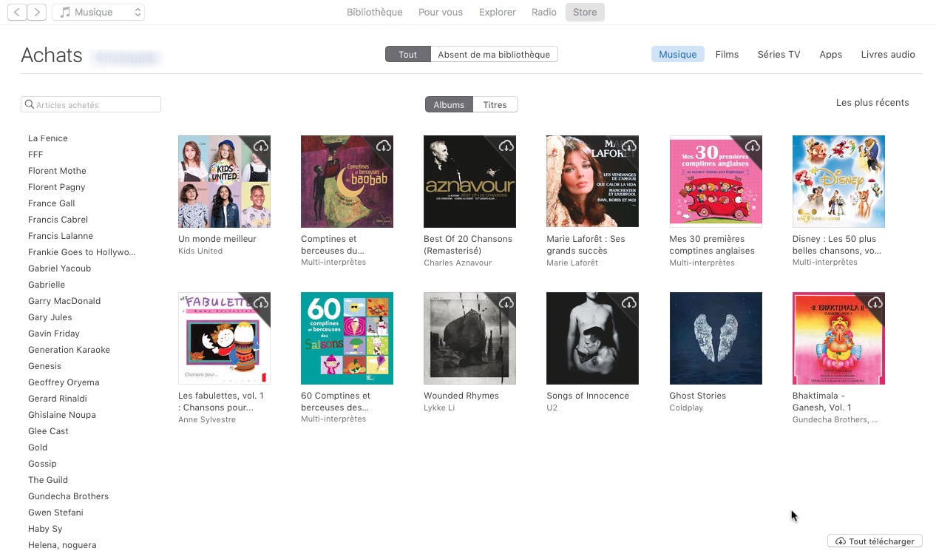Viewport: 936px width, 551px height.
Task: Click the Articles achetés search field
Action: (91, 104)
